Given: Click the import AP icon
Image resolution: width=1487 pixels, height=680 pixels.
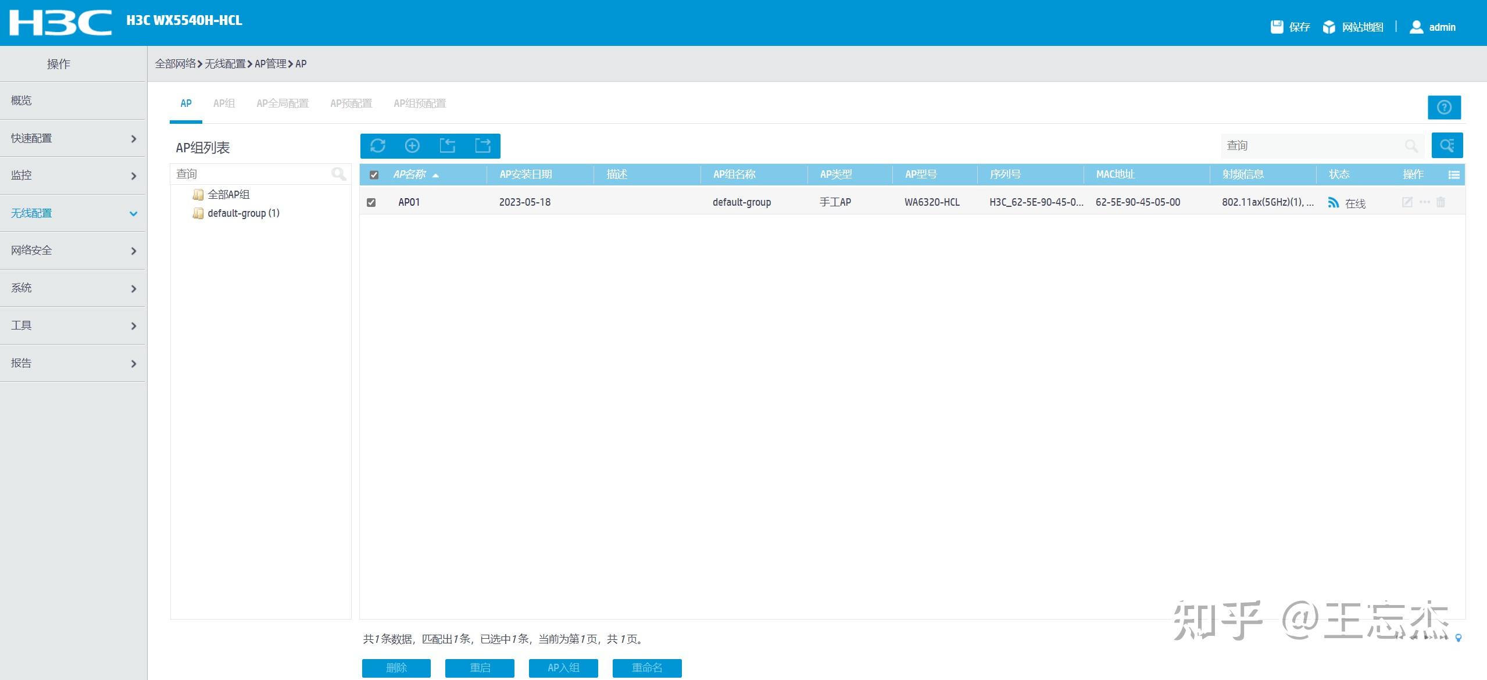Looking at the screenshot, I should 447,146.
